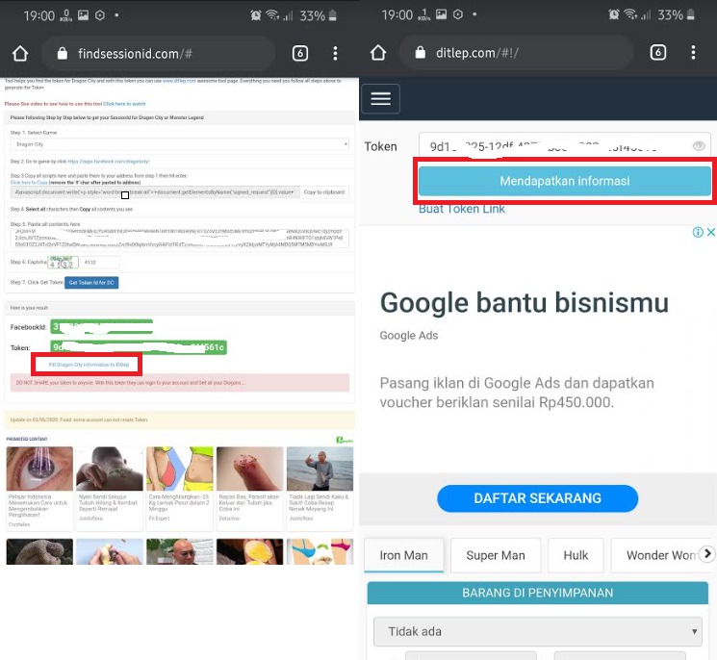Click javascript script text field
This screenshot has height=660, width=717.
click(x=155, y=192)
